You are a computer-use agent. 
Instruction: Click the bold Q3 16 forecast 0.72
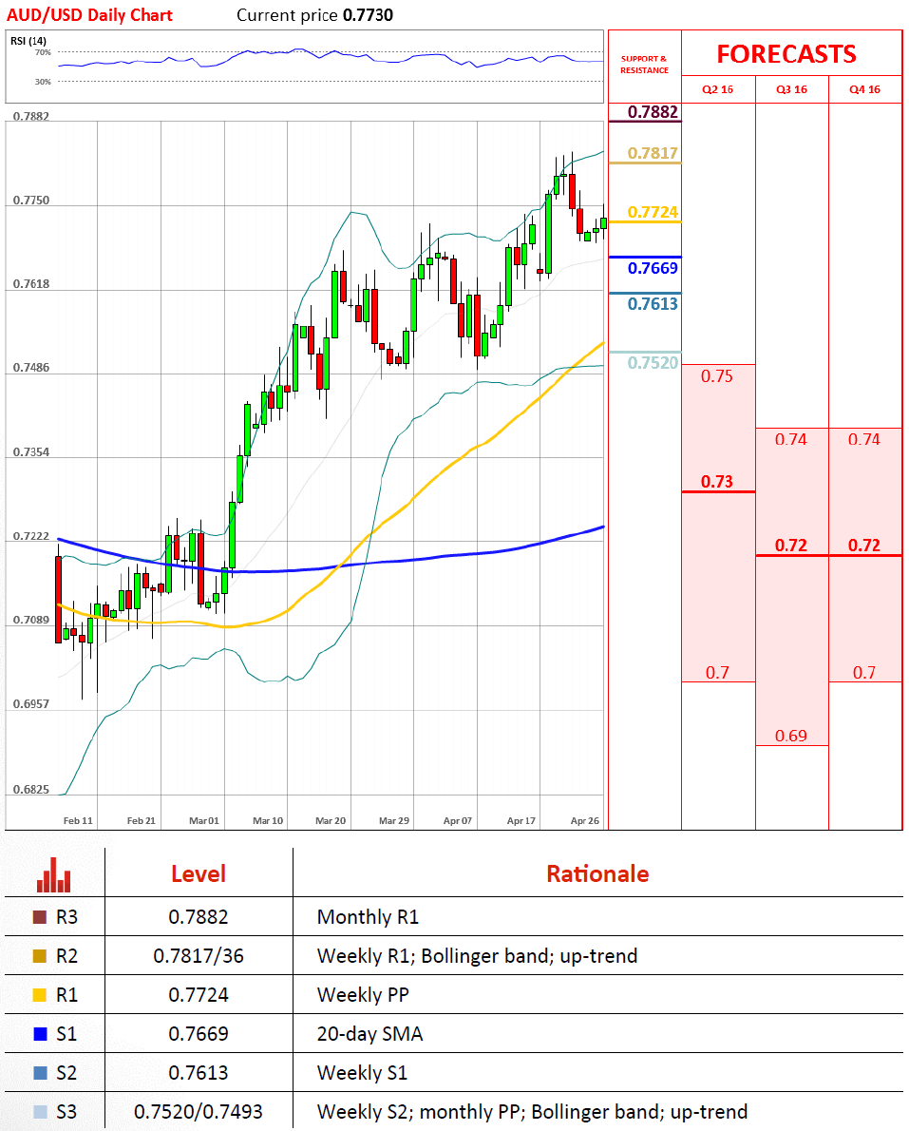[x=791, y=546]
